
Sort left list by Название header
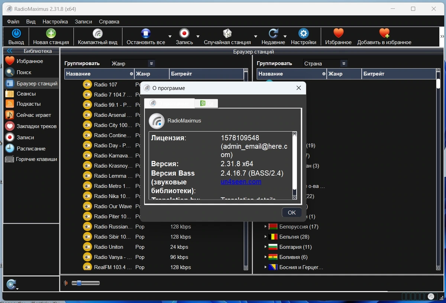coord(99,74)
